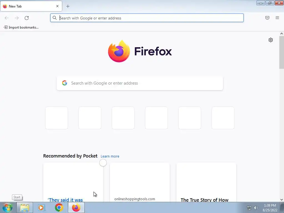This screenshot has height=213, width=284.
Task: Launch Windows Media Player from taskbar
Action: coord(41,207)
